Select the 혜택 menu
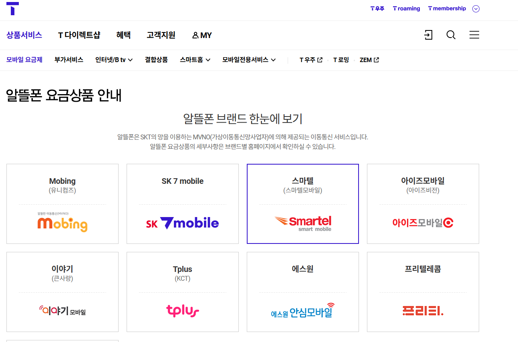 point(123,35)
